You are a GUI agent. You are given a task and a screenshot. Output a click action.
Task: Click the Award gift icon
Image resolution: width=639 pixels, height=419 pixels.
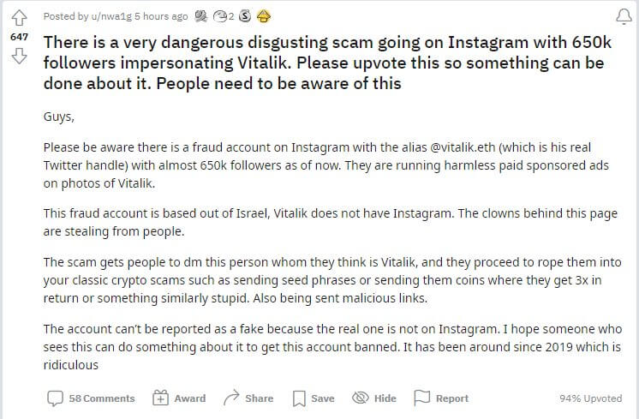click(x=160, y=398)
